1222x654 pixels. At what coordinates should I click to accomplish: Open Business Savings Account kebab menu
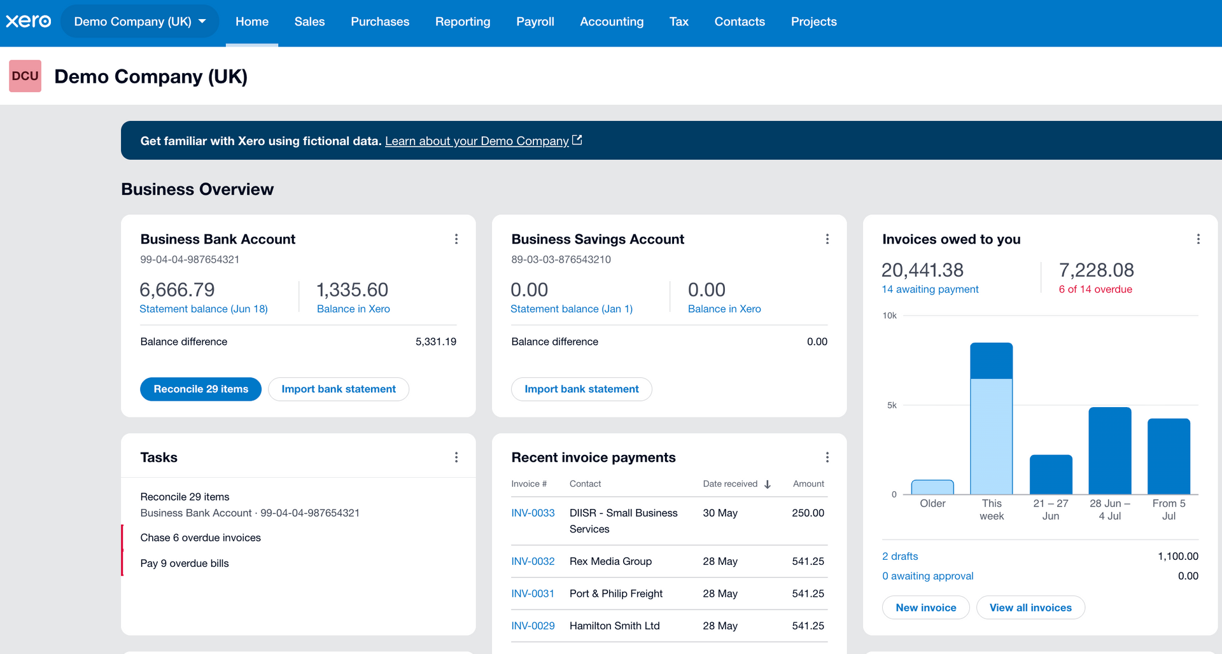point(827,239)
